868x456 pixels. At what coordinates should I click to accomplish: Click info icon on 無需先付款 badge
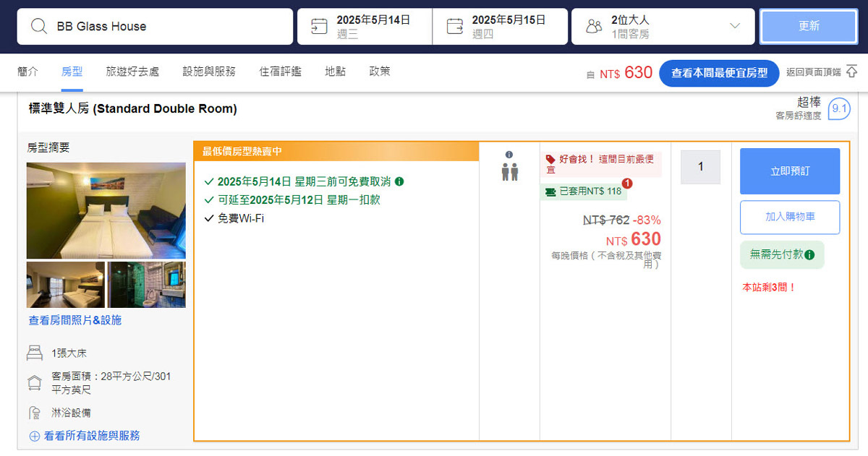click(x=809, y=254)
